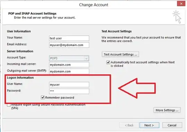Click the Server Information heading

pyautogui.click(x=20, y=51)
